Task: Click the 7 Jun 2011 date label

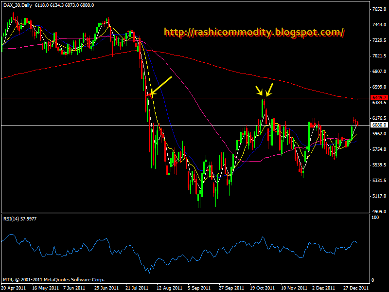Action: click(74, 288)
